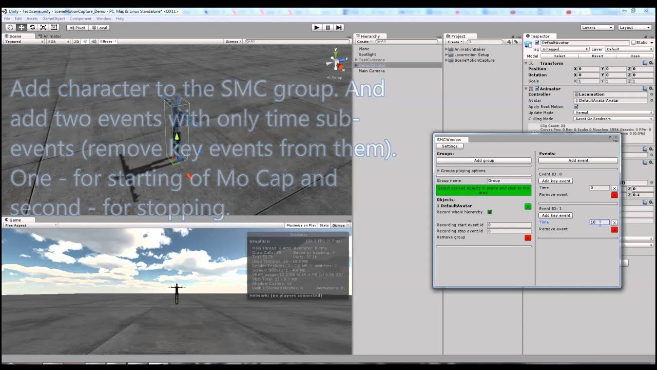The image size is (657, 370).
Task: Expand TestCutscene in Hierarchy
Action: click(x=356, y=60)
